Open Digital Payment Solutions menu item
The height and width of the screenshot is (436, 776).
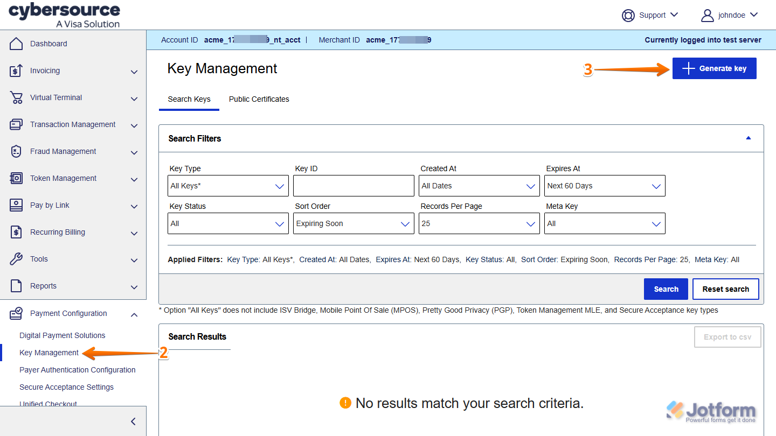click(x=63, y=335)
